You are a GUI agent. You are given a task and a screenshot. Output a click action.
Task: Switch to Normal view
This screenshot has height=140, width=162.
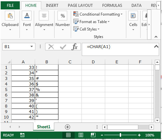[68, 135]
